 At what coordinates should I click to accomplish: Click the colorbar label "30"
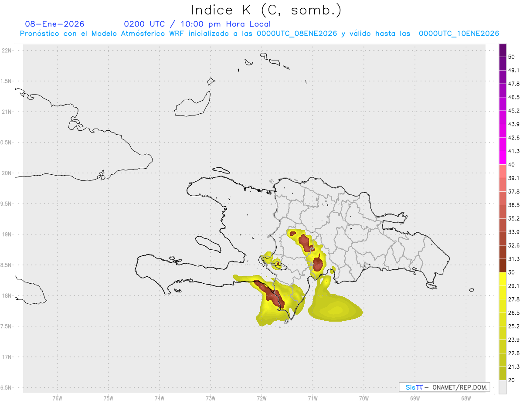point(512,272)
